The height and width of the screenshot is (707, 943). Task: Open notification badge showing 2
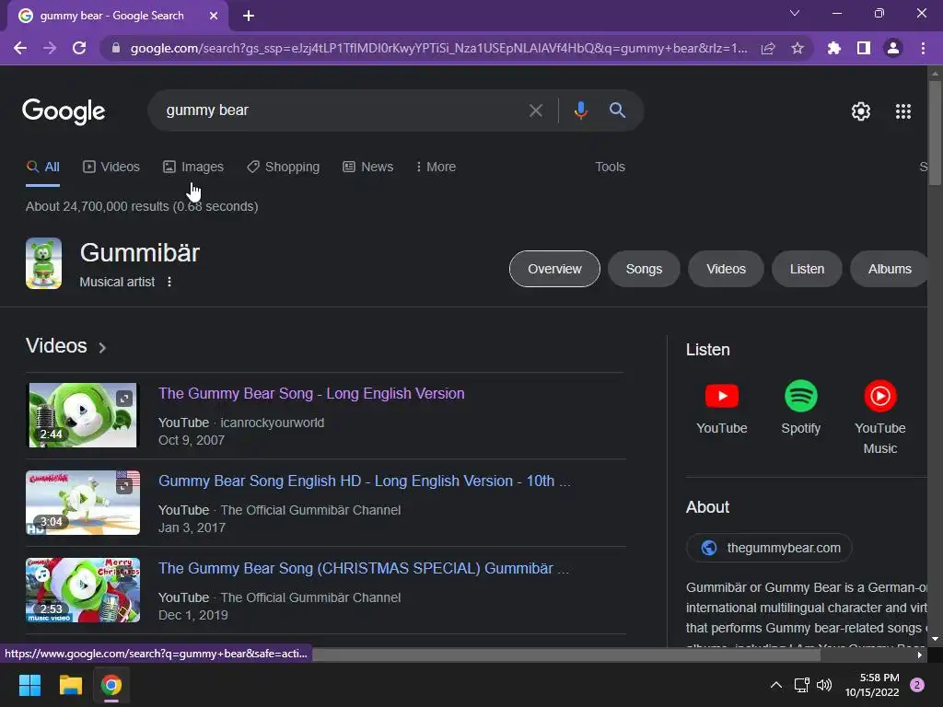pyautogui.click(x=917, y=685)
